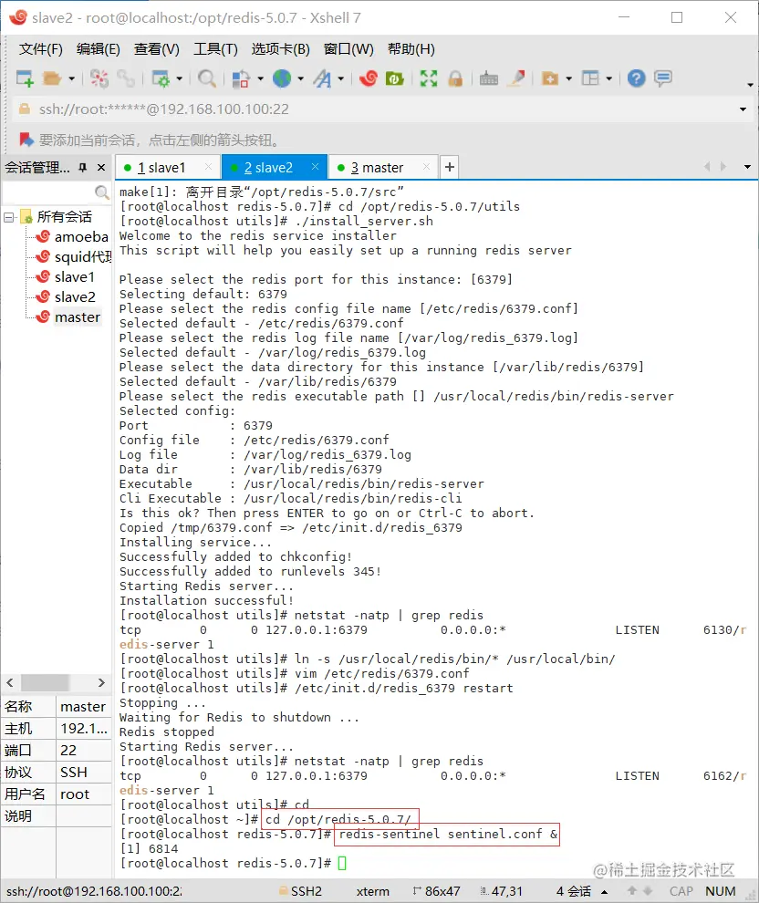Click the 名称 value master cell
The width and height of the screenshot is (759, 903).
(84, 707)
